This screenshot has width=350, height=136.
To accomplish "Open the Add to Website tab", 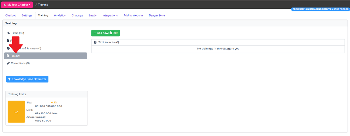I will [133, 15].
